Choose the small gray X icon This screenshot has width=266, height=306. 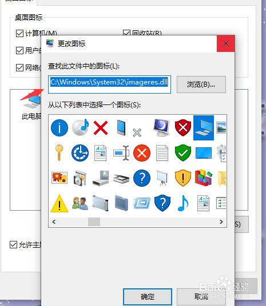click(137, 132)
